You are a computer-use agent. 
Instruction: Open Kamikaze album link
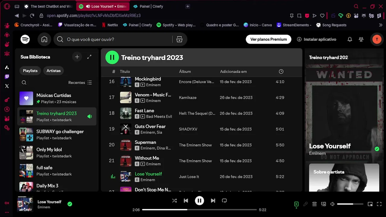(x=188, y=97)
